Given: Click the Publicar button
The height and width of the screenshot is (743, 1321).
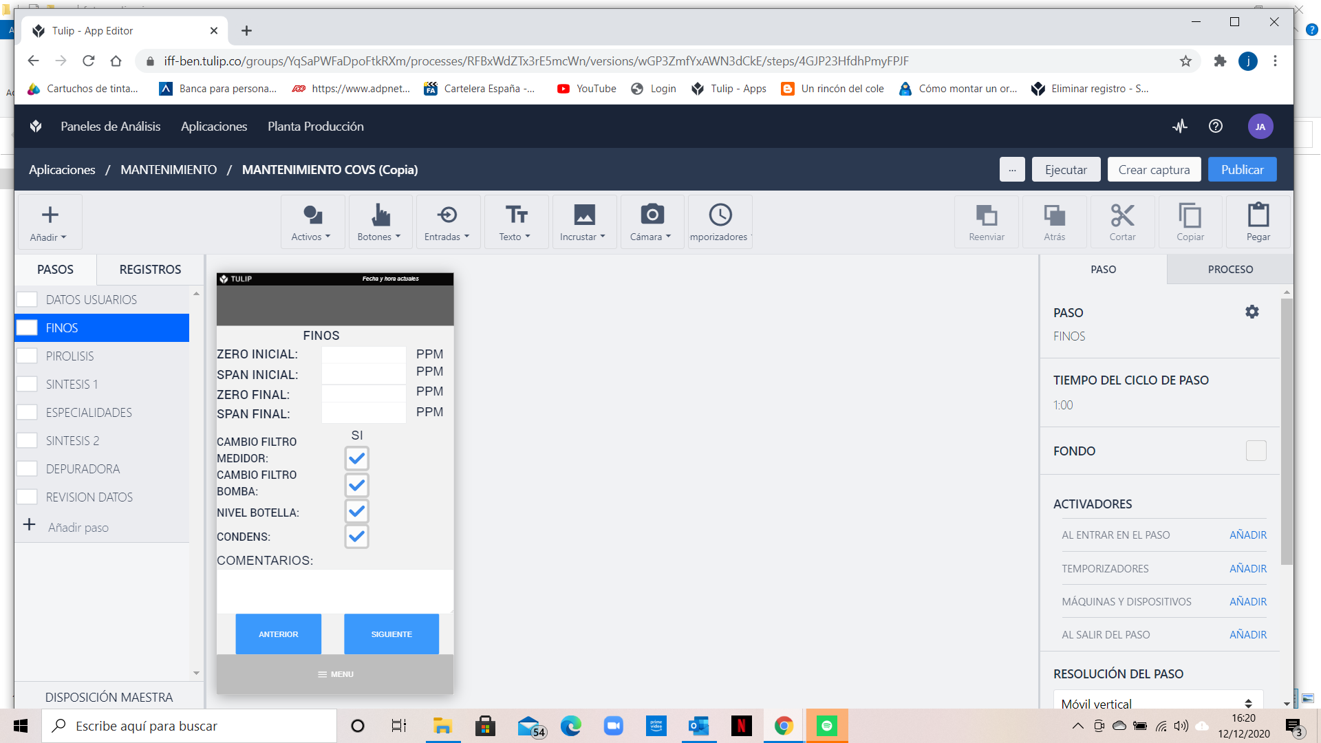Looking at the screenshot, I should [x=1241, y=170].
